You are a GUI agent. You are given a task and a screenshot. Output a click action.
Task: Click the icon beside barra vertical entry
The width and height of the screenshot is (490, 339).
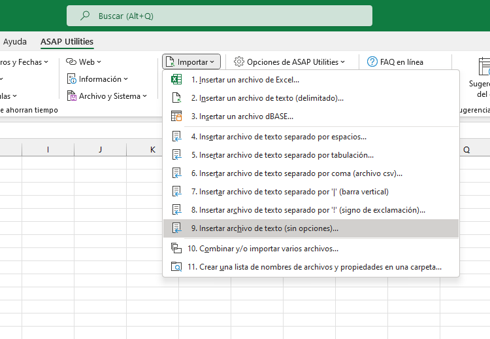point(177,192)
